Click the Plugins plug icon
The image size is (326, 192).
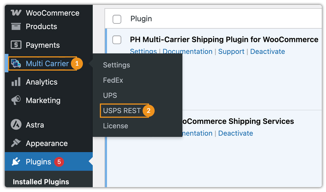pyautogui.click(x=16, y=162)
